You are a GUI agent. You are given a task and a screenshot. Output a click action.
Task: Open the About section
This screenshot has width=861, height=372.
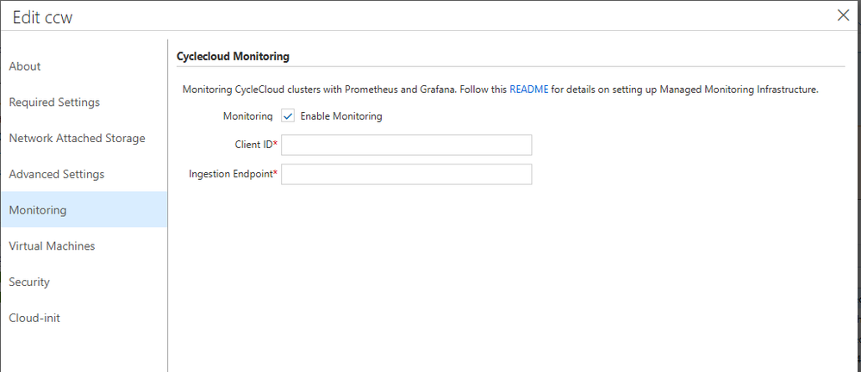click(25, 66)
